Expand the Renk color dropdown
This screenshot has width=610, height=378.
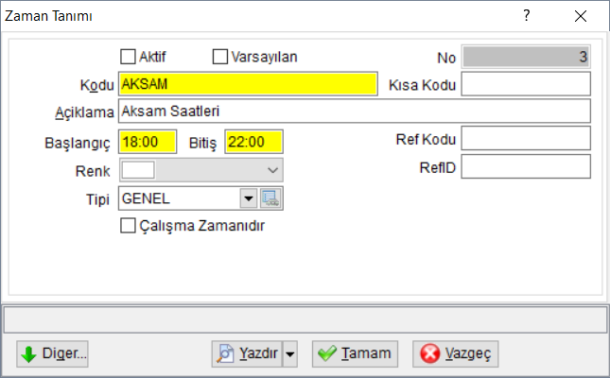pos(272,170)
